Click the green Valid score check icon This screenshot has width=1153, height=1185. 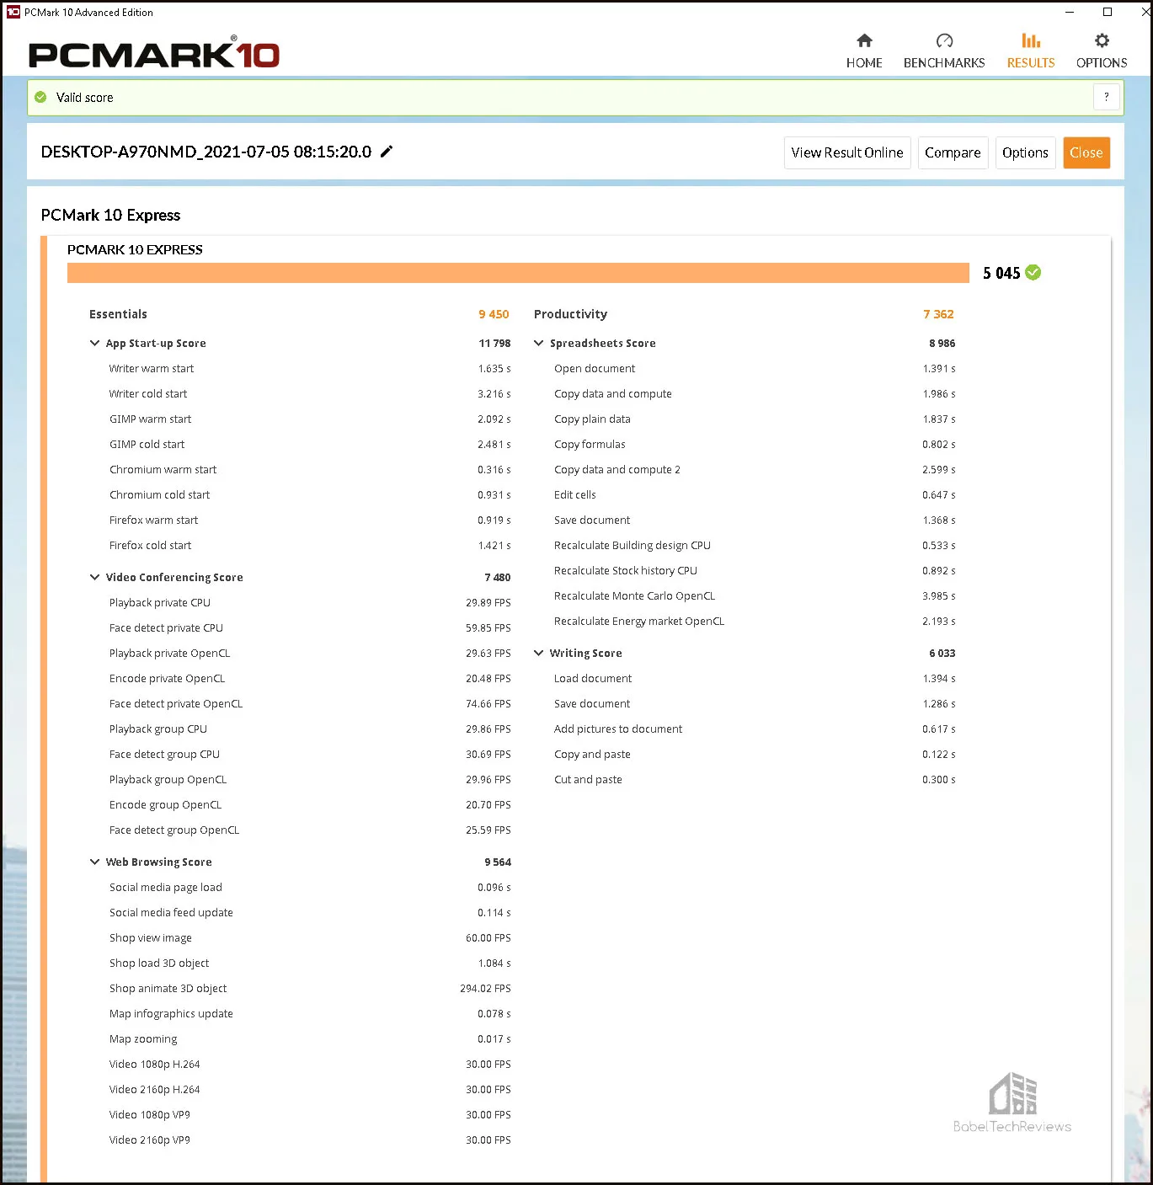click(40, 98)
